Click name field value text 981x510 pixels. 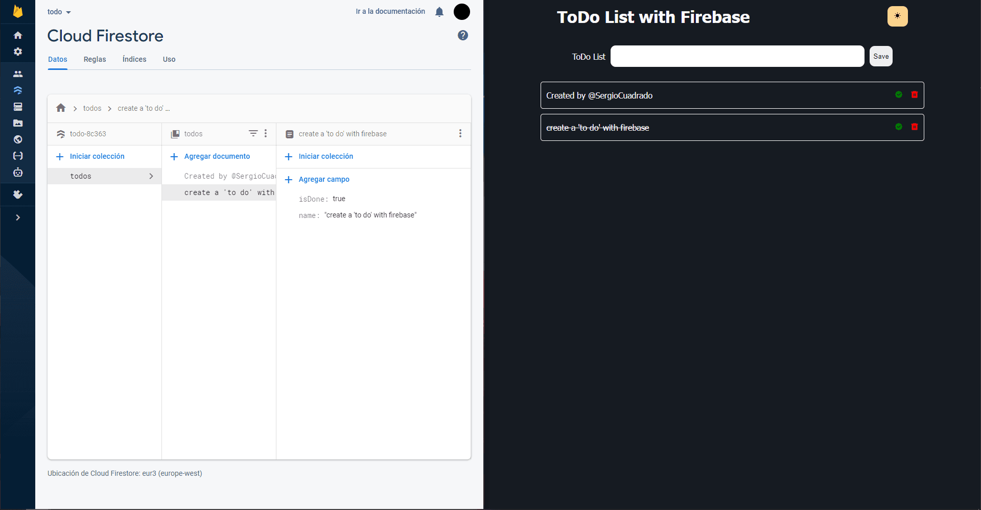coord(370,215)
